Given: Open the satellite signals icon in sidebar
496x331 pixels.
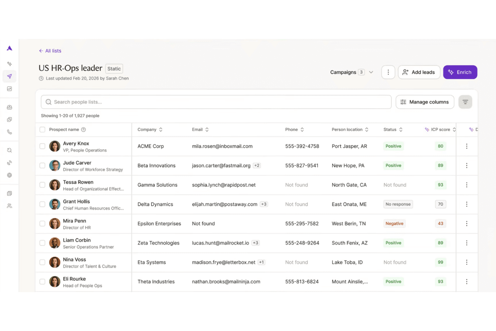Looking at the screenshot, I should coord(9,163).
